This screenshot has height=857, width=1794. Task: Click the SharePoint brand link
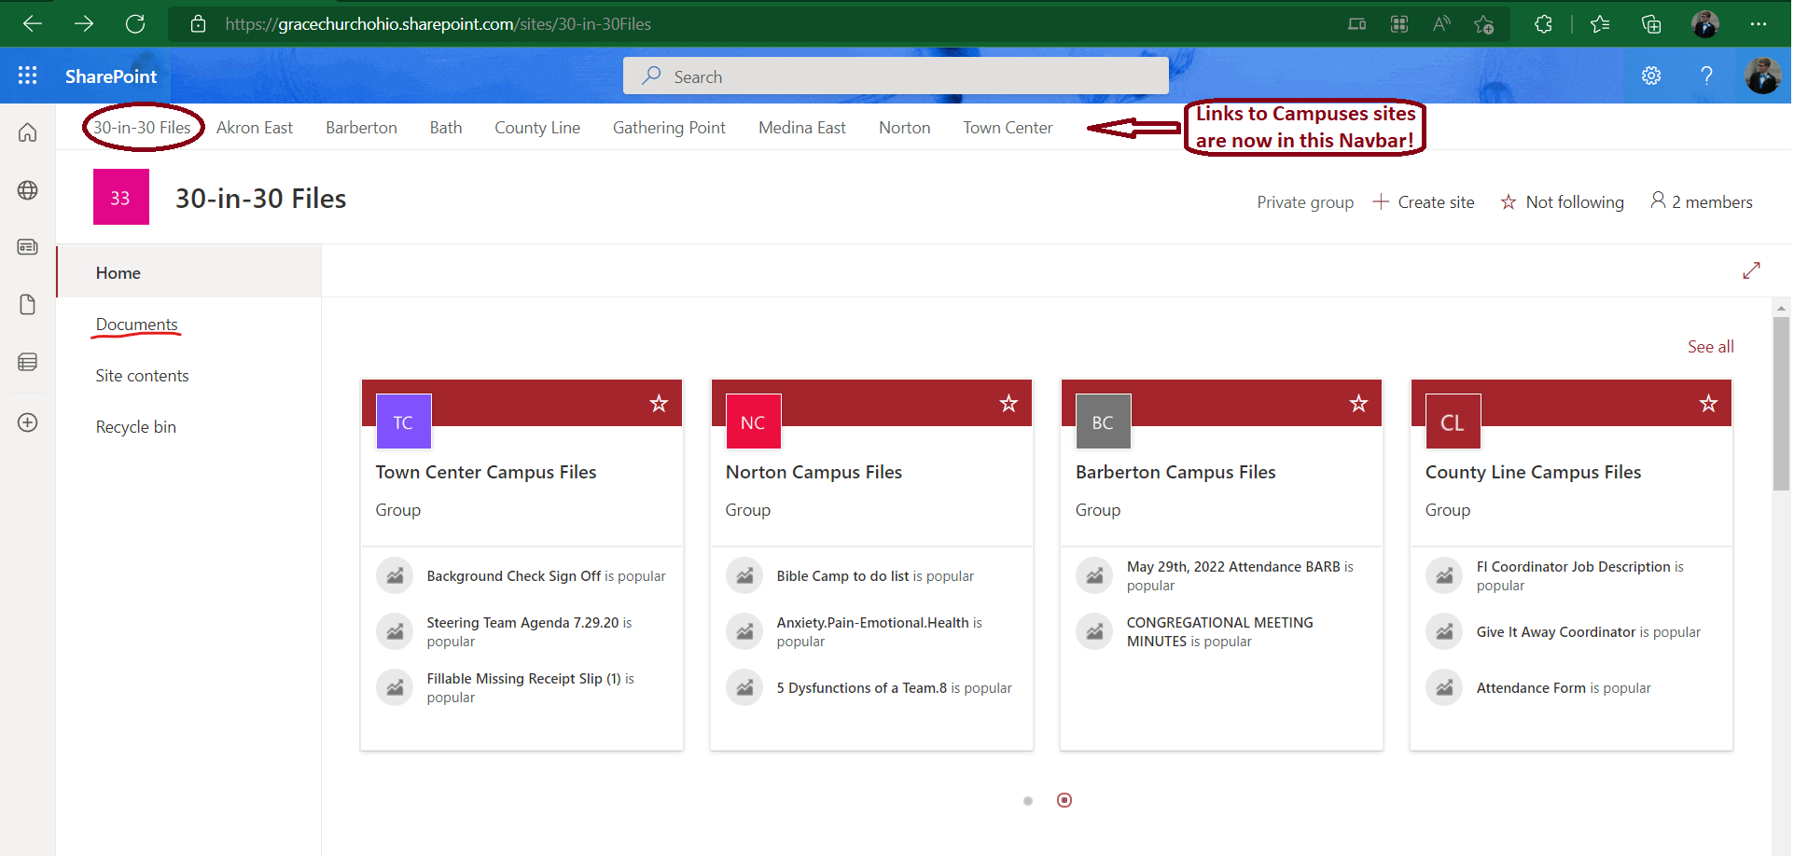111,76
